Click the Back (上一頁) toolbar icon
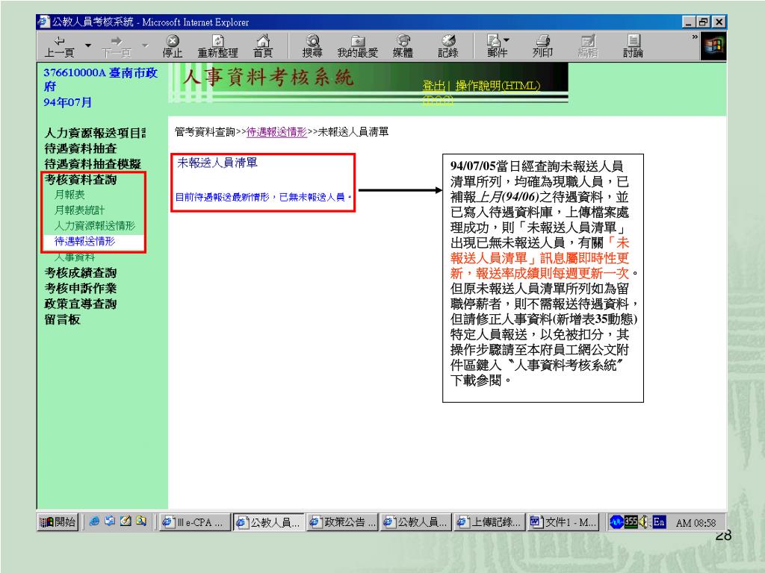 click(59, 46)
